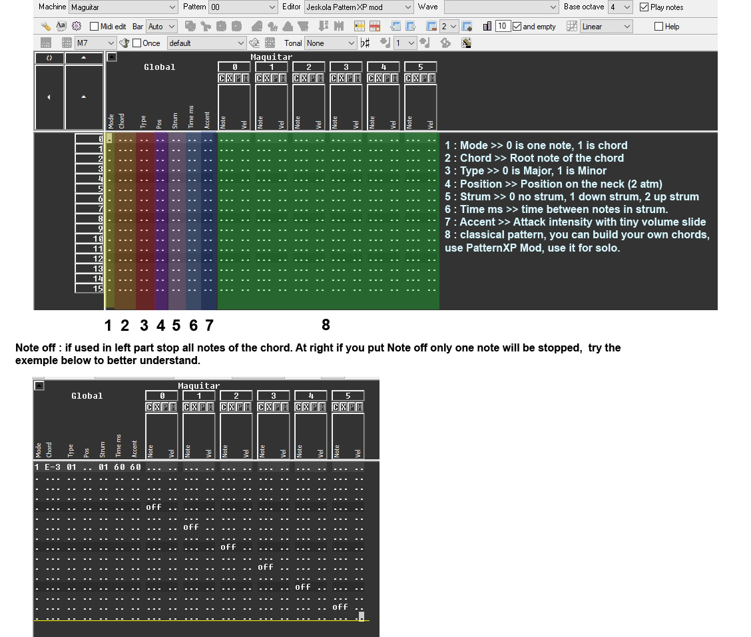Click the insert row icon with yellow highlight
This screenshot has width=751, height=637.
(360, 27)
